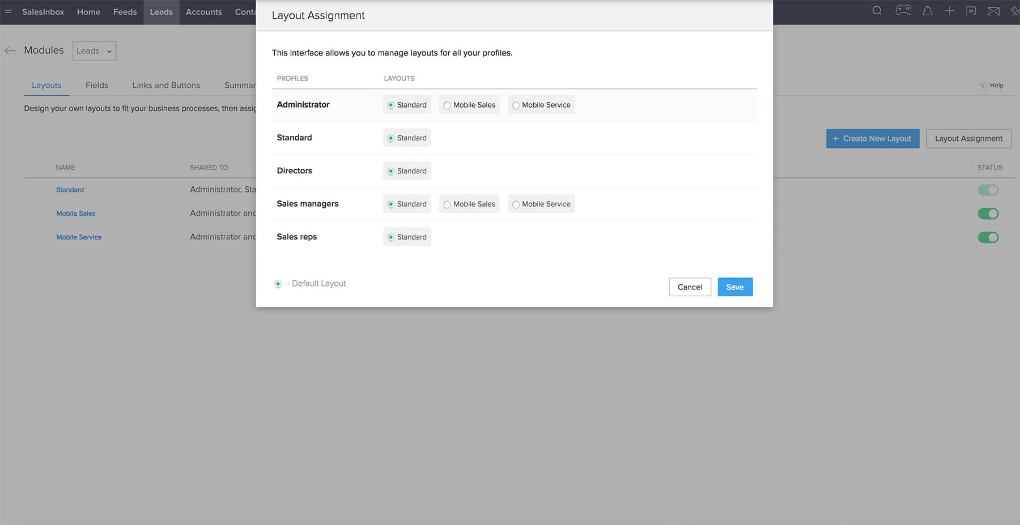Click the back arrow beside Modules
The image size is (1020, 525).
coord(10,50)
